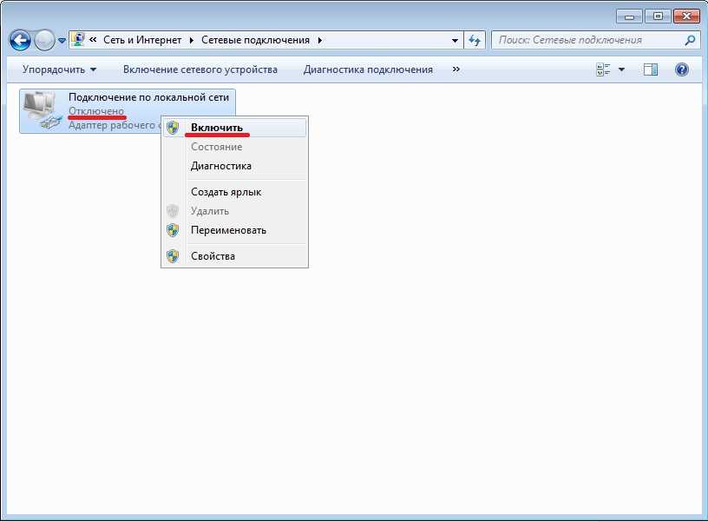Click the Поиск: Сетевые подключения search field
This screenshot has height=522, width=708.
point(586,40)
